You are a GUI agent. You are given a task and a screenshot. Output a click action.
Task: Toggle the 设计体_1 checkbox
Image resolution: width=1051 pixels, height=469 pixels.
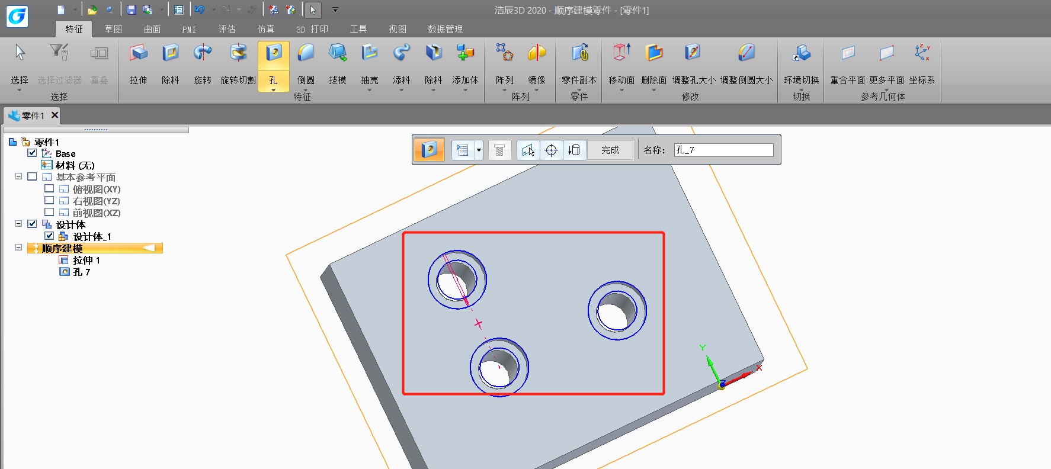pyautogui.click(x=49, y=236)
